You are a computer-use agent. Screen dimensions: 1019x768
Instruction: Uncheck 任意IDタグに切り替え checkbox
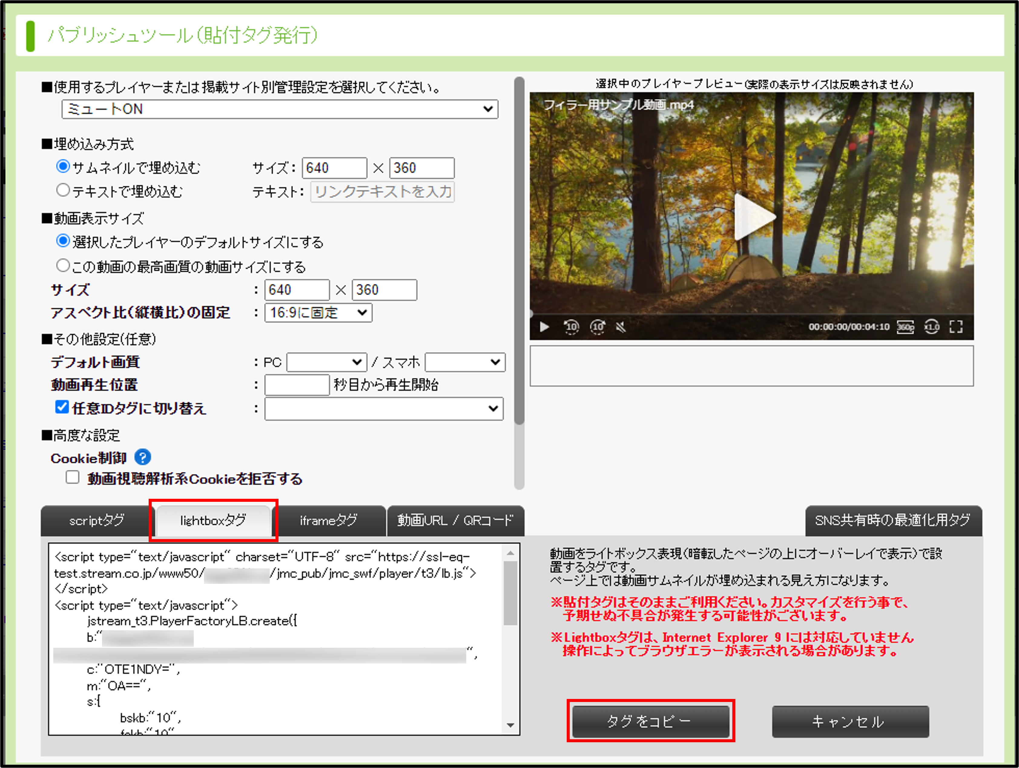[x=62, y=407]
